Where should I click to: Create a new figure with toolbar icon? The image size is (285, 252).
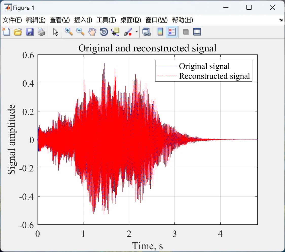click(6, 32)
